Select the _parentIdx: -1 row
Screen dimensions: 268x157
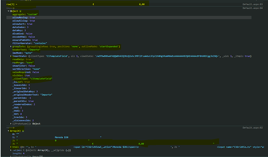(x=22, y=98)
